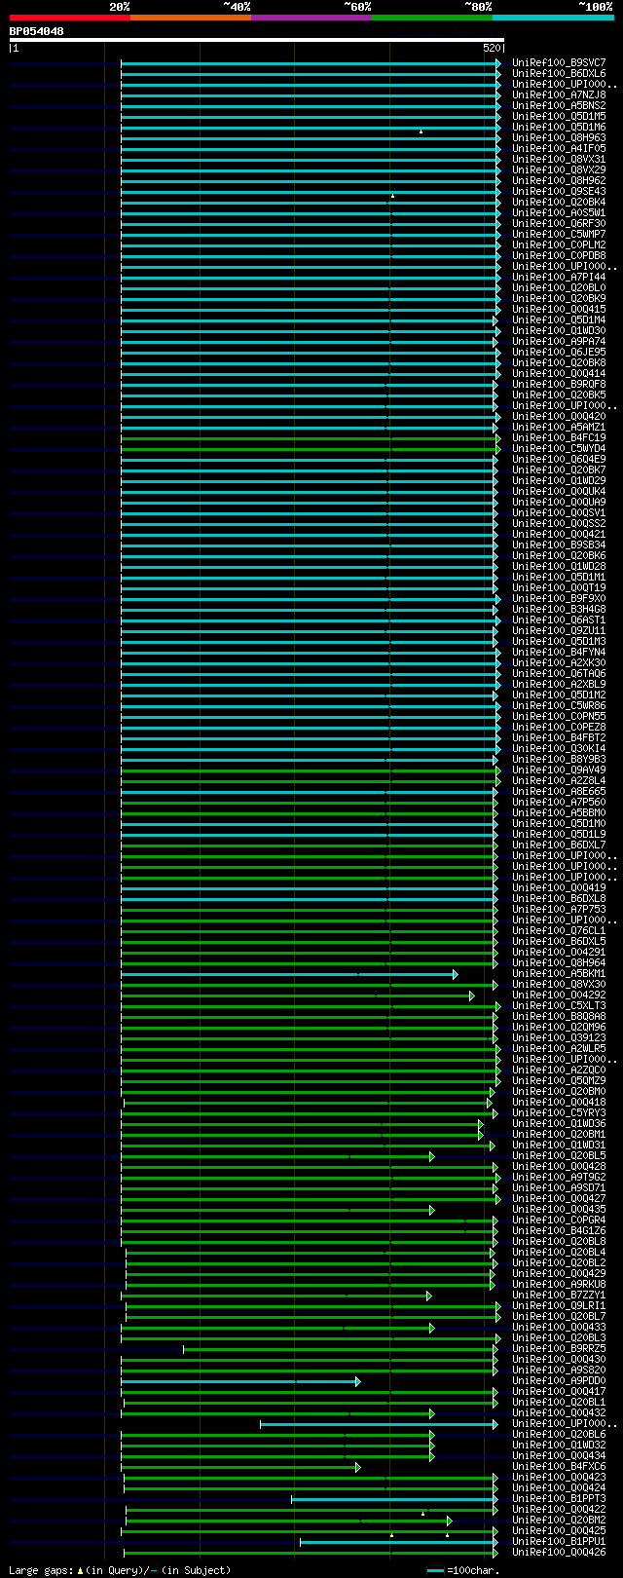Select the UniRef100_B8Q8A8 entry
The height and width of the screenshot is (1578, 623).
pyautogui.click(x=559, y=1016)
